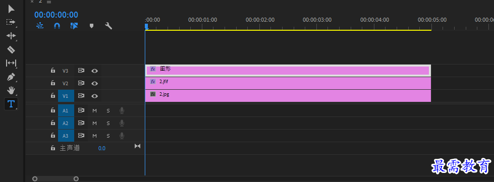494x182 pixels.
Task: Open the sequence panel menu
Action: pyautogui.click(x=49, y=2)
